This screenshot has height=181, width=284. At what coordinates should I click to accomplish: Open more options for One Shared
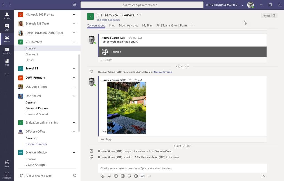(75, 96)
